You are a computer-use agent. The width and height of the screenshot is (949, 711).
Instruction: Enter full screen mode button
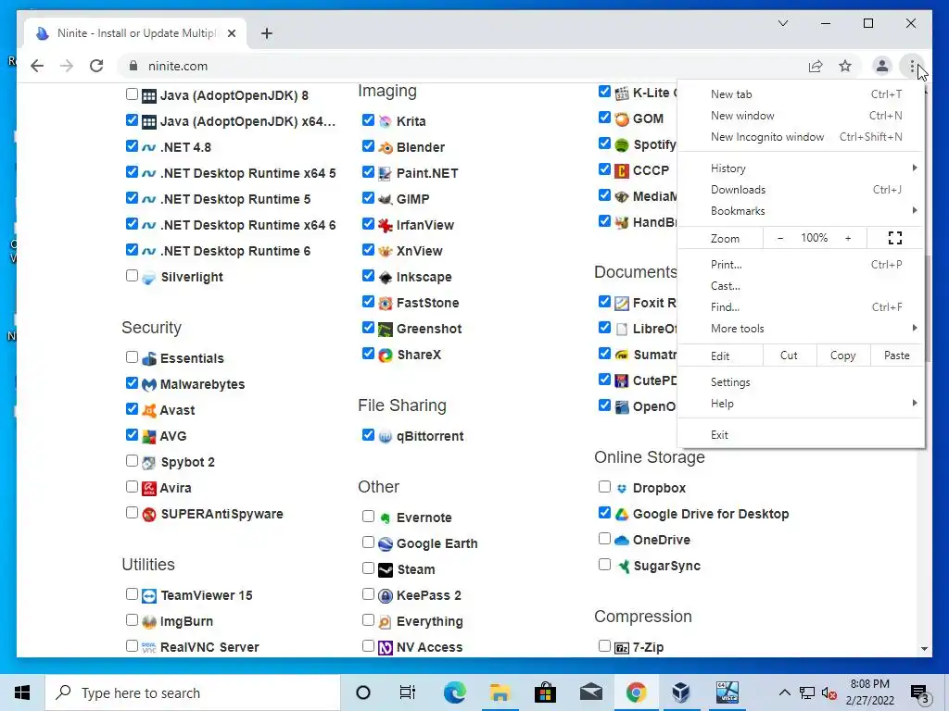(895, 238)
